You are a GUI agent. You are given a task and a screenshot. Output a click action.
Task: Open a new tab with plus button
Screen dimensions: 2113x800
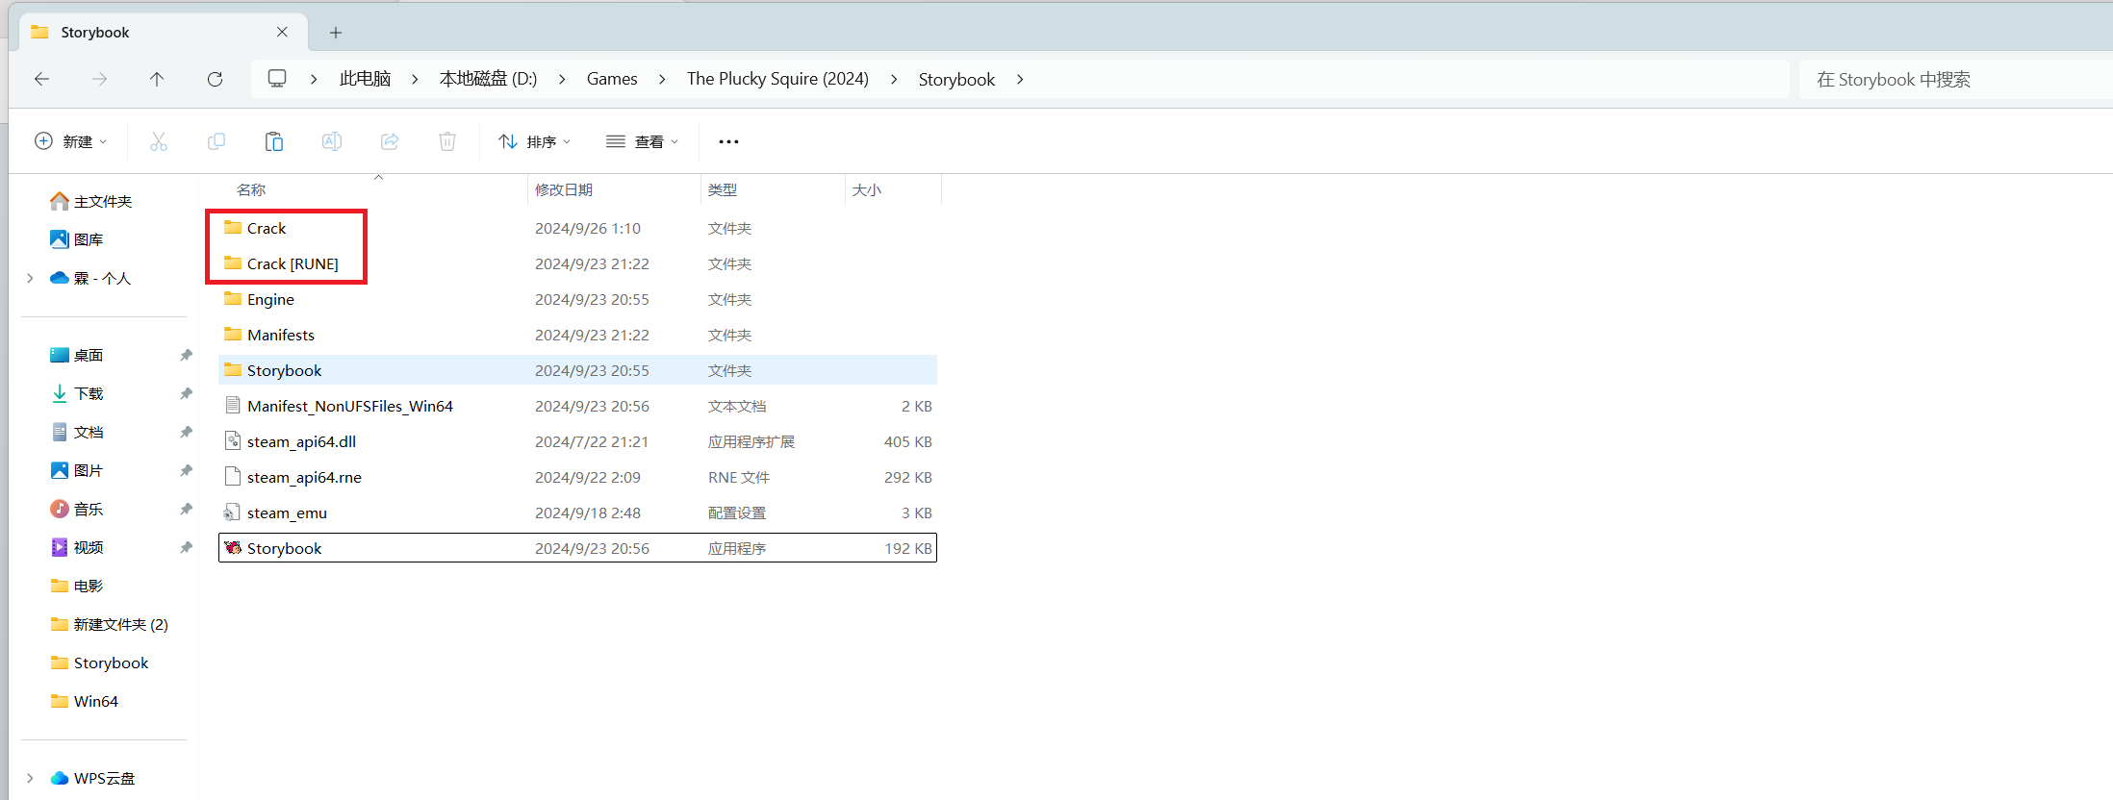(336, 33)
